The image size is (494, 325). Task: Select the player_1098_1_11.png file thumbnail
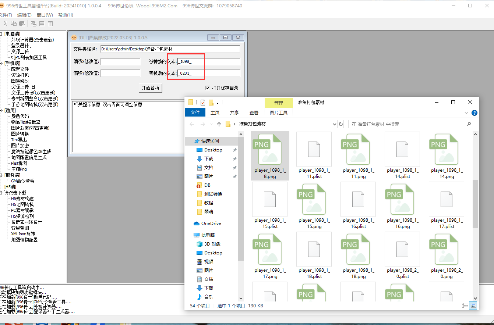[358, 149]
